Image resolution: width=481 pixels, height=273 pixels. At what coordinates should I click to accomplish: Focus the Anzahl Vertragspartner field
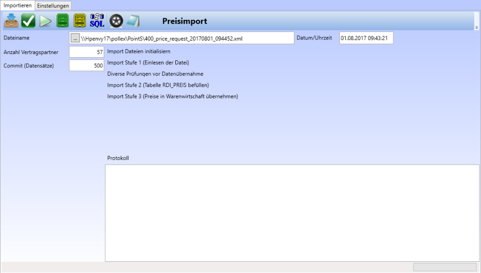(x=87, y=52)
